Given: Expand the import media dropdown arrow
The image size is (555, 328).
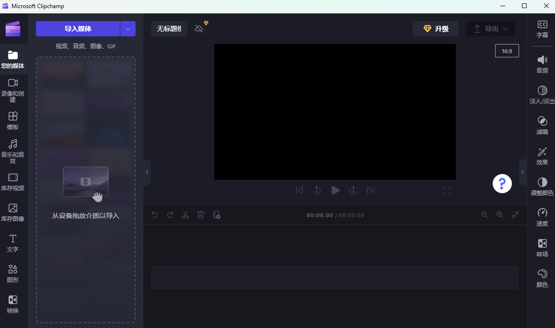Looking at the screenshot, I should click(128, 29).
